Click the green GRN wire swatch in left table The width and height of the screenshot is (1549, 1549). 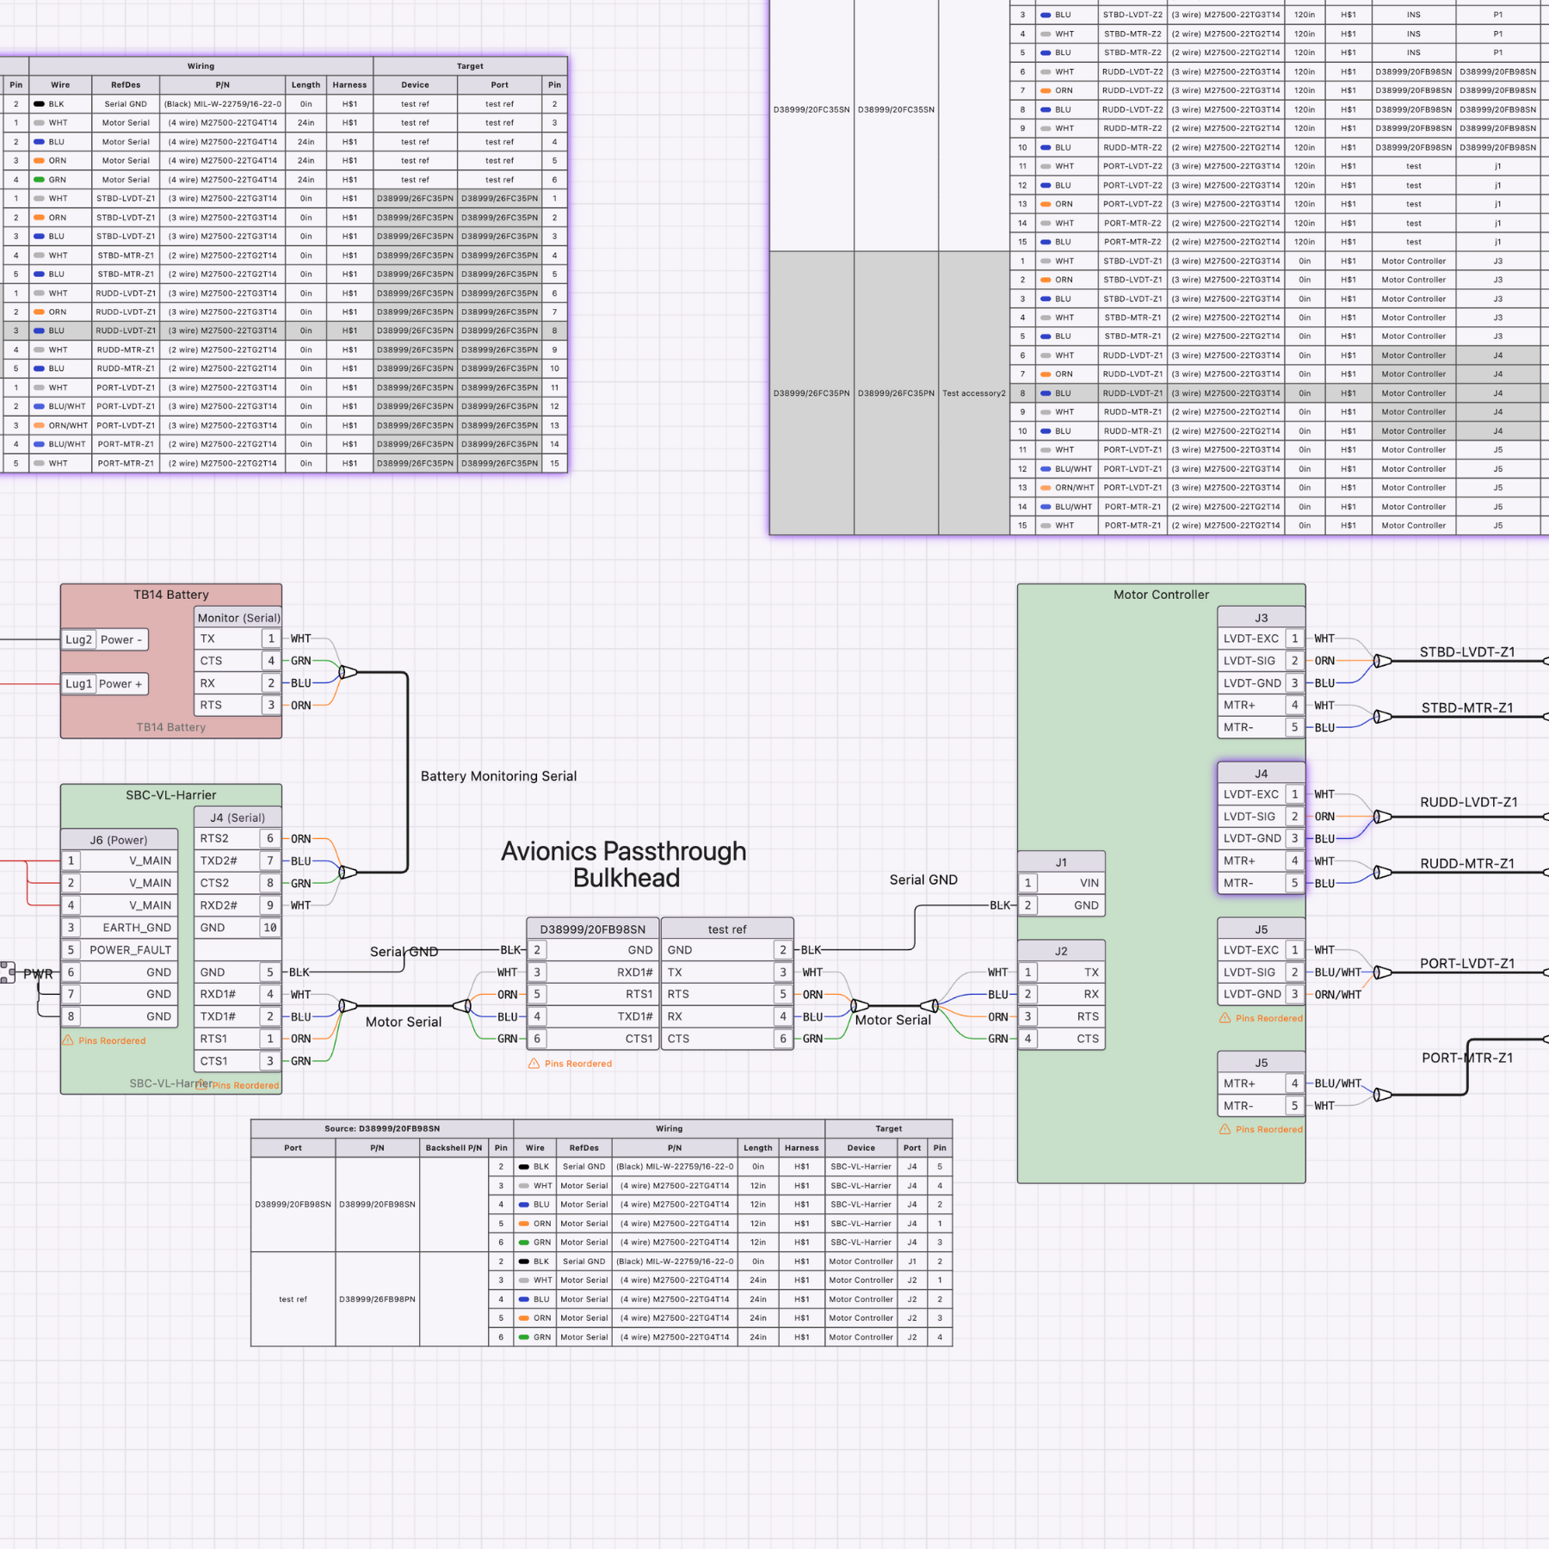point(39,180)
